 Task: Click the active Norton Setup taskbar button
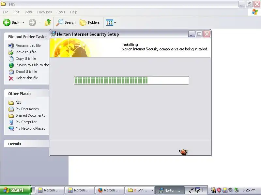pos(170,190)
